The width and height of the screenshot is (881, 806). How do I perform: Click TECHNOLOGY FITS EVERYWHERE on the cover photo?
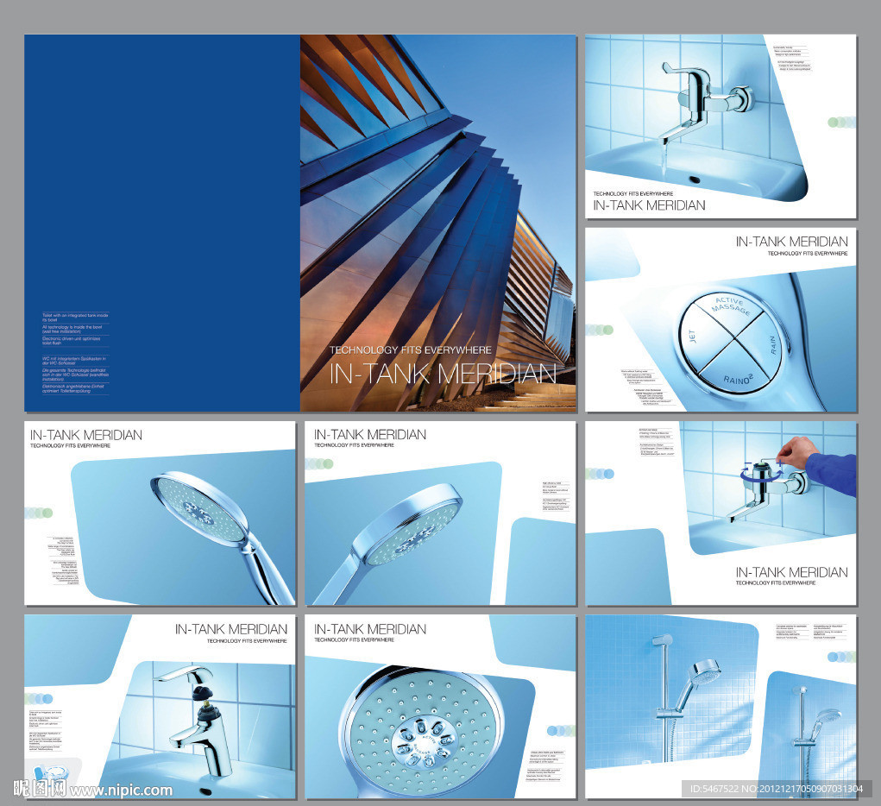click(410, 349)
